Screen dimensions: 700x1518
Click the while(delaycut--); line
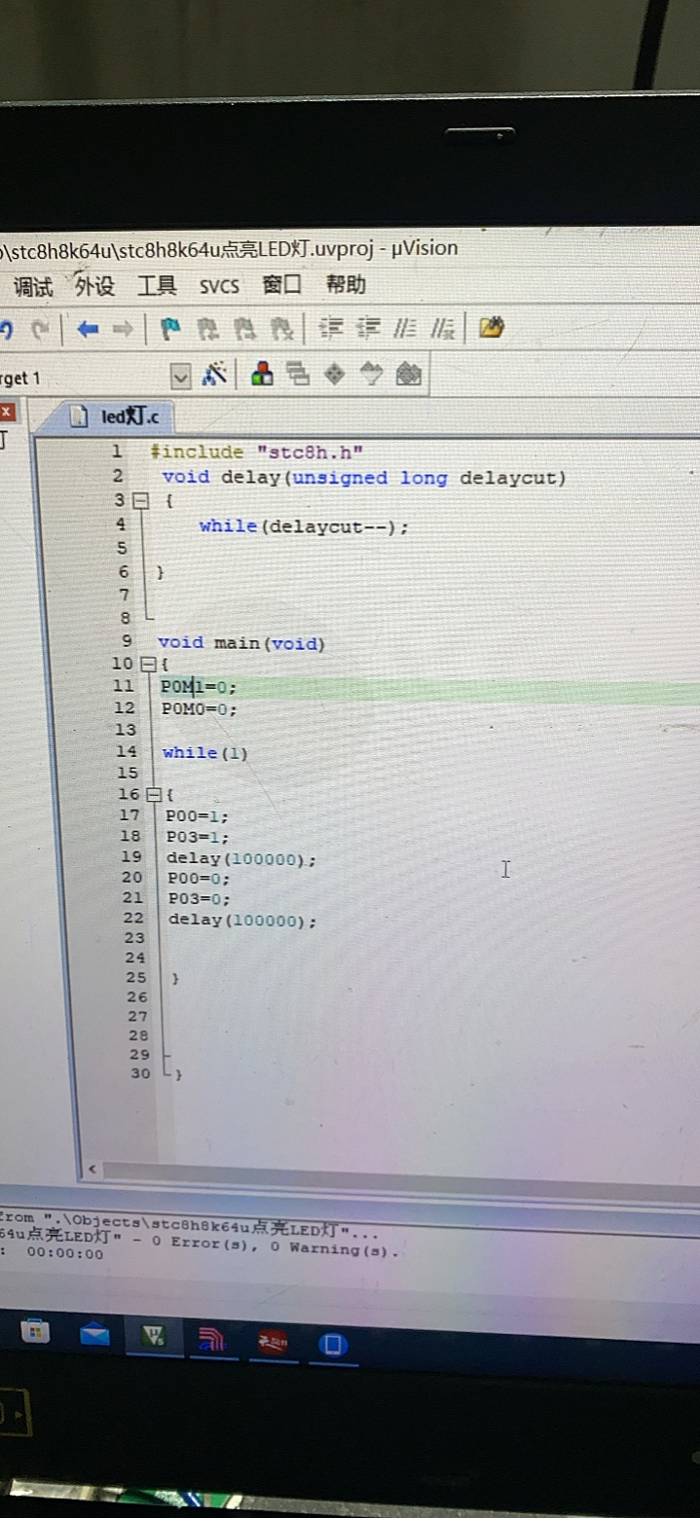(304, 526)
